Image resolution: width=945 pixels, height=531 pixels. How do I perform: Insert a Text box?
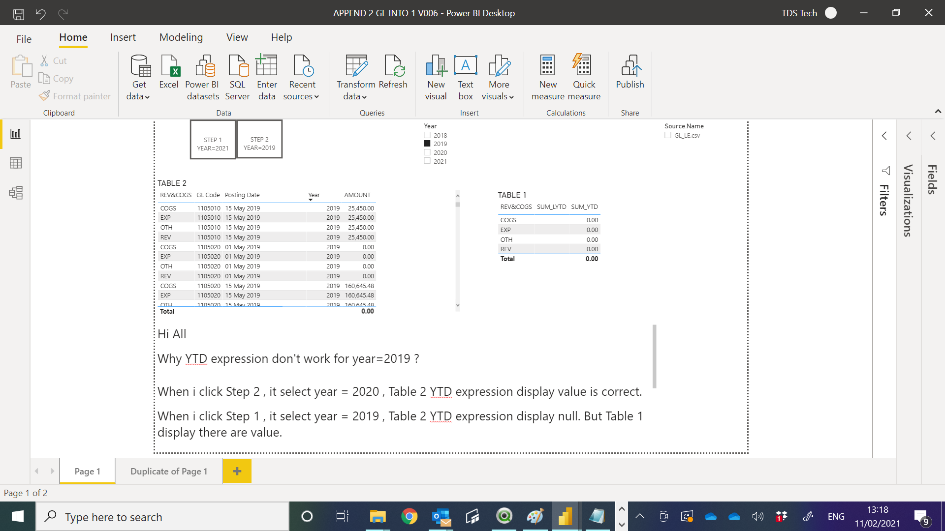(x=466, y=78)
